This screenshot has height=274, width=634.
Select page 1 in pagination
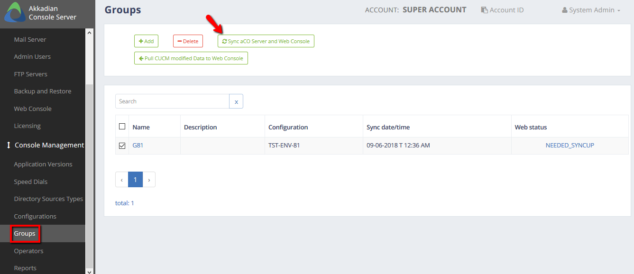135,180
